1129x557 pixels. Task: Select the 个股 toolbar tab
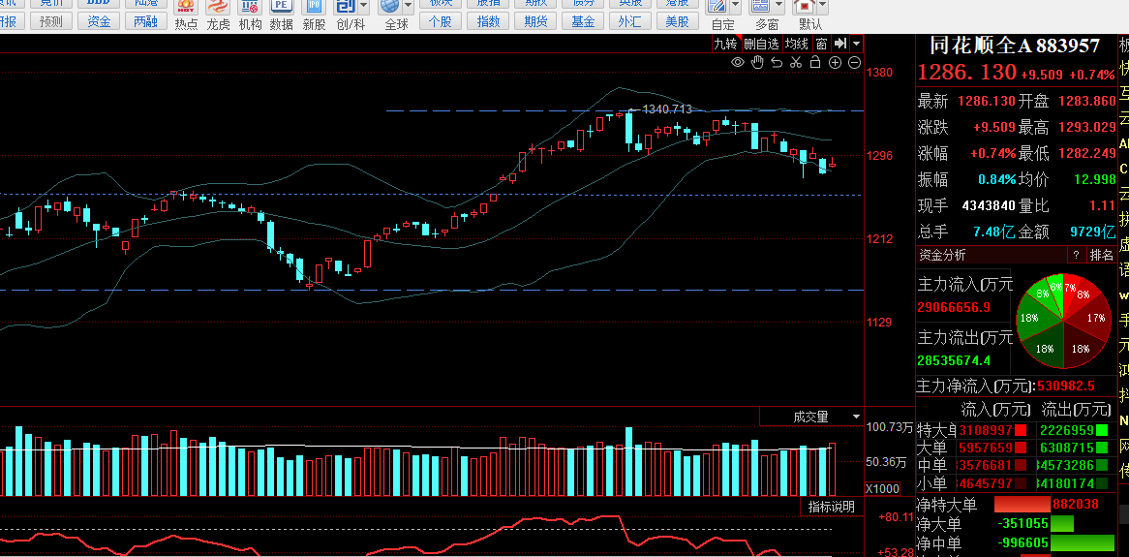440,21
